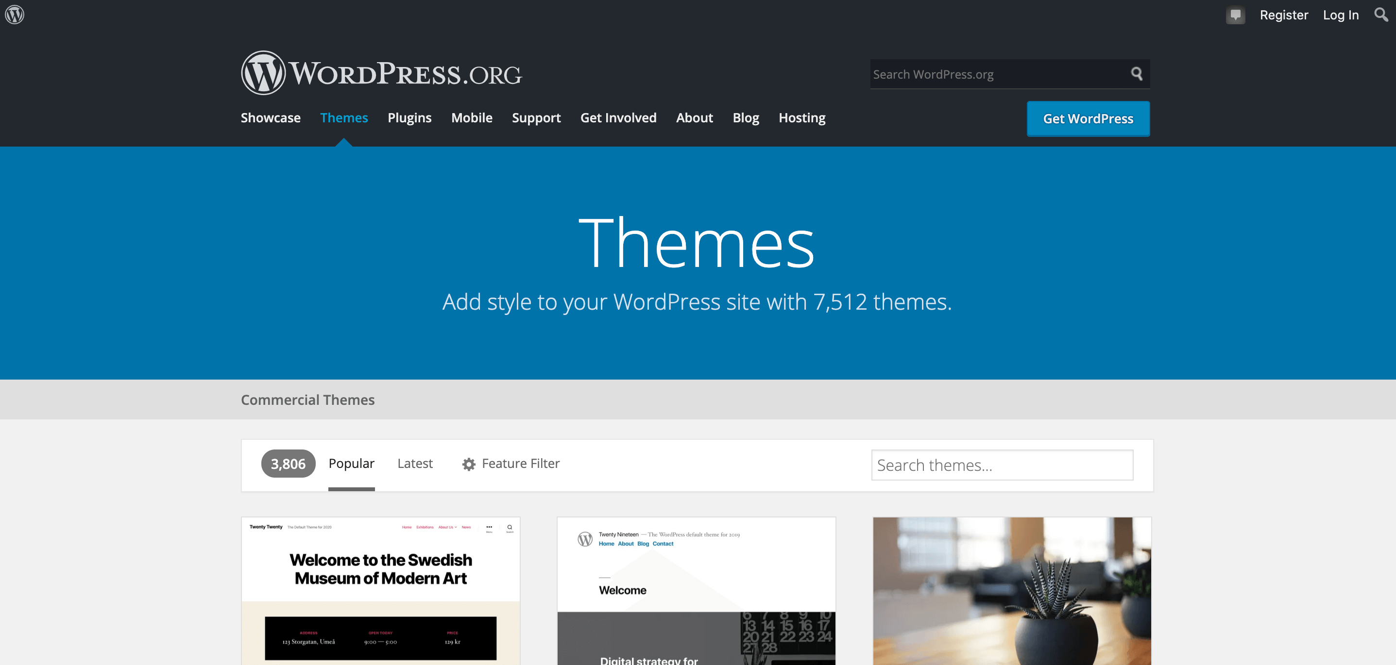
Task: Click Contact link in Twenty Nineteen preview
Action: [x=663, y=544]
